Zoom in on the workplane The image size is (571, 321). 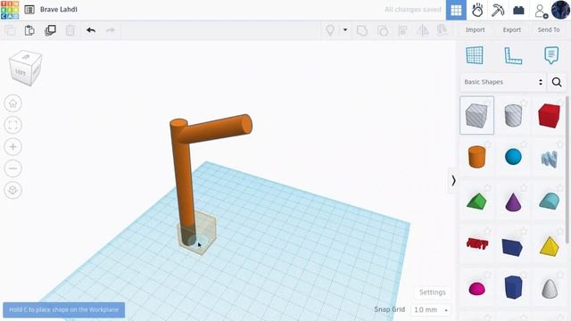tap(13, 146)
